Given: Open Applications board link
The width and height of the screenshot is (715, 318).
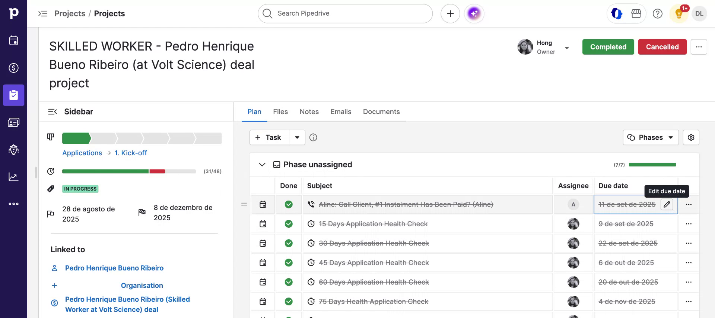Looking at the screenshot, I should pos(82,153).
